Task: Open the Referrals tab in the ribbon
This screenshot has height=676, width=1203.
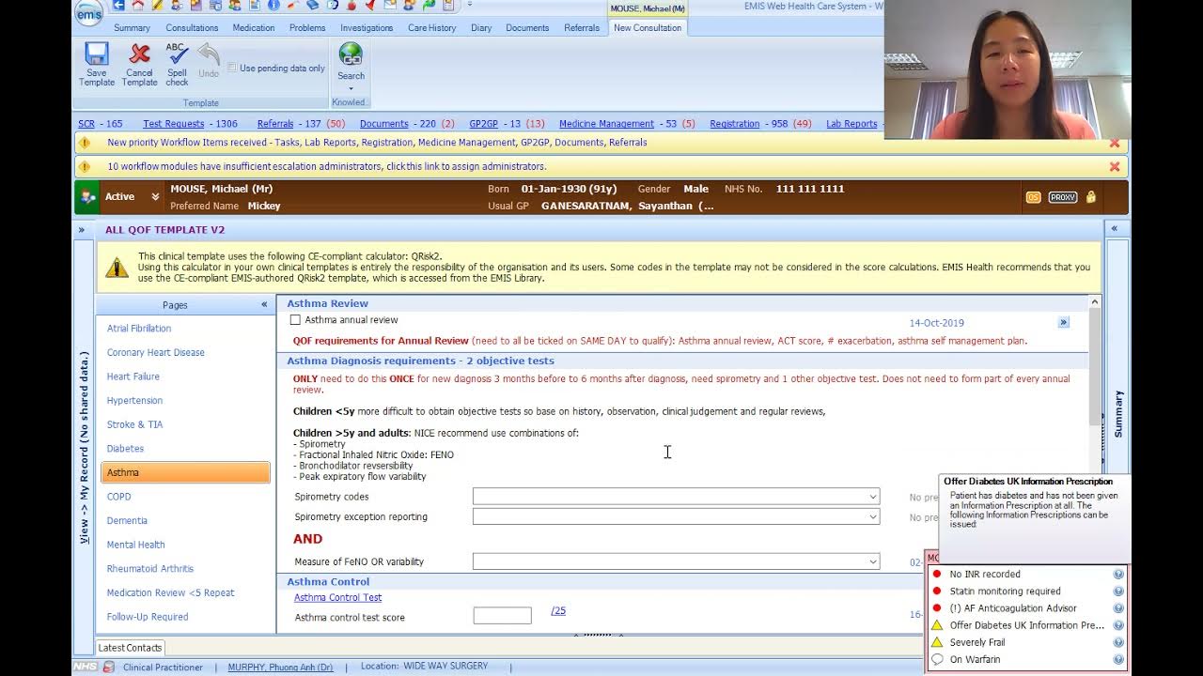Action: [x=582, y=28]
